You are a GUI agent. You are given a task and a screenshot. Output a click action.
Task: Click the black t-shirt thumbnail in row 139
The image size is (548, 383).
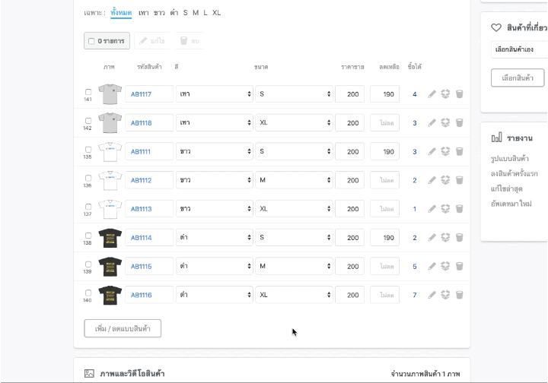click(x=110, y=267)
